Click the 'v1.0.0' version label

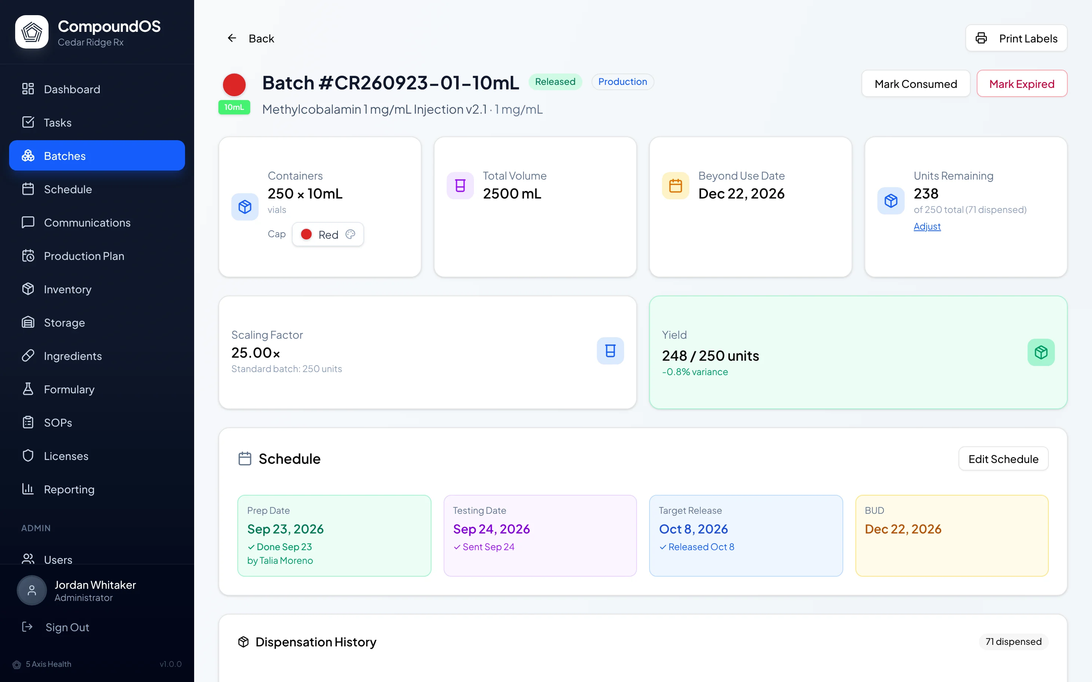[x=171, y=665]
